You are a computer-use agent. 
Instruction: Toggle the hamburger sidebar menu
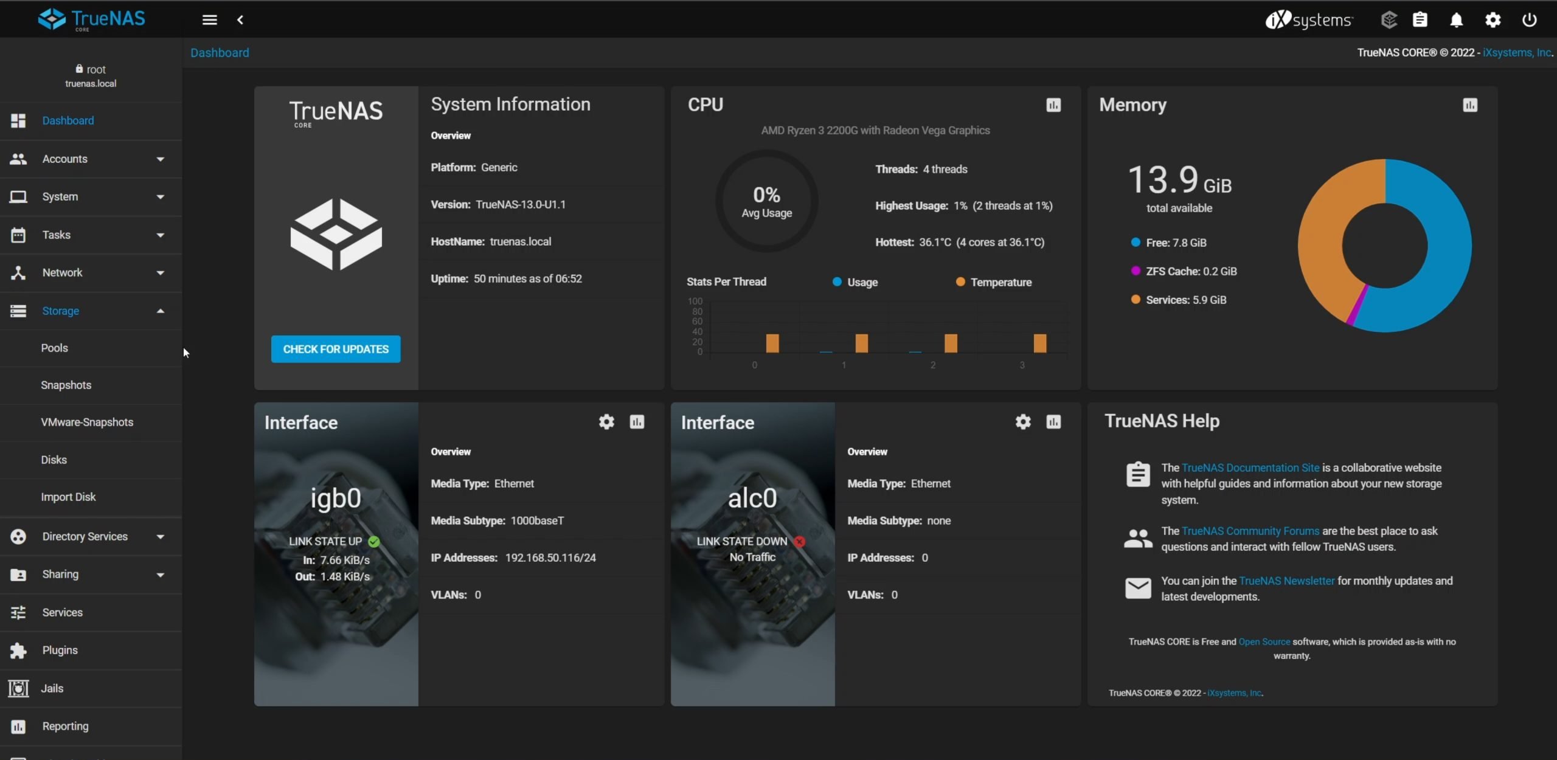coord(209,20)
